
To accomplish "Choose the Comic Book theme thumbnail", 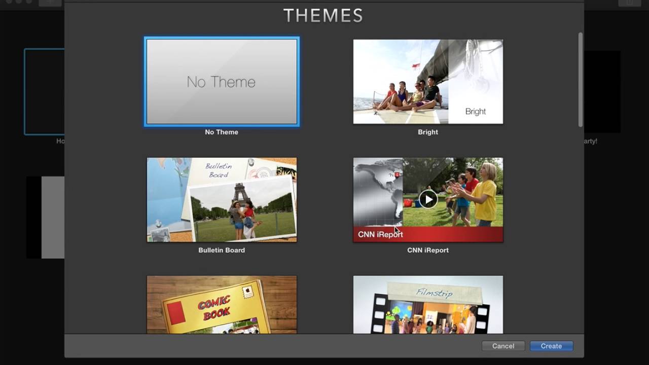I will [222, 305].
